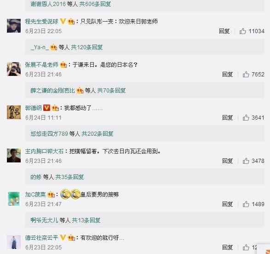This screenshot has height=254, width=270.
Task: Click 郭德纲's calligraphy avatar
Action: point(14,112)
